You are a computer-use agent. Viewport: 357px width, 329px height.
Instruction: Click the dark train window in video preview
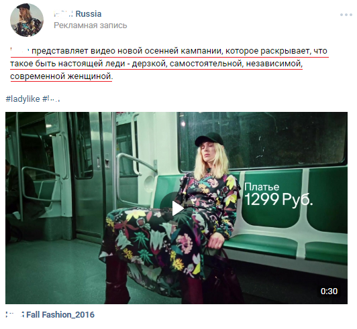(264, 141)
